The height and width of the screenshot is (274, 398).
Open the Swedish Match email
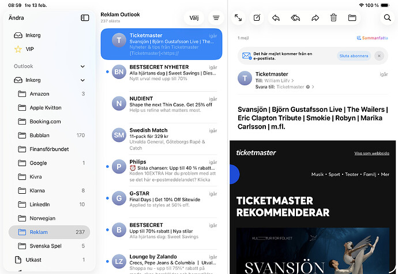pos(162,138)
